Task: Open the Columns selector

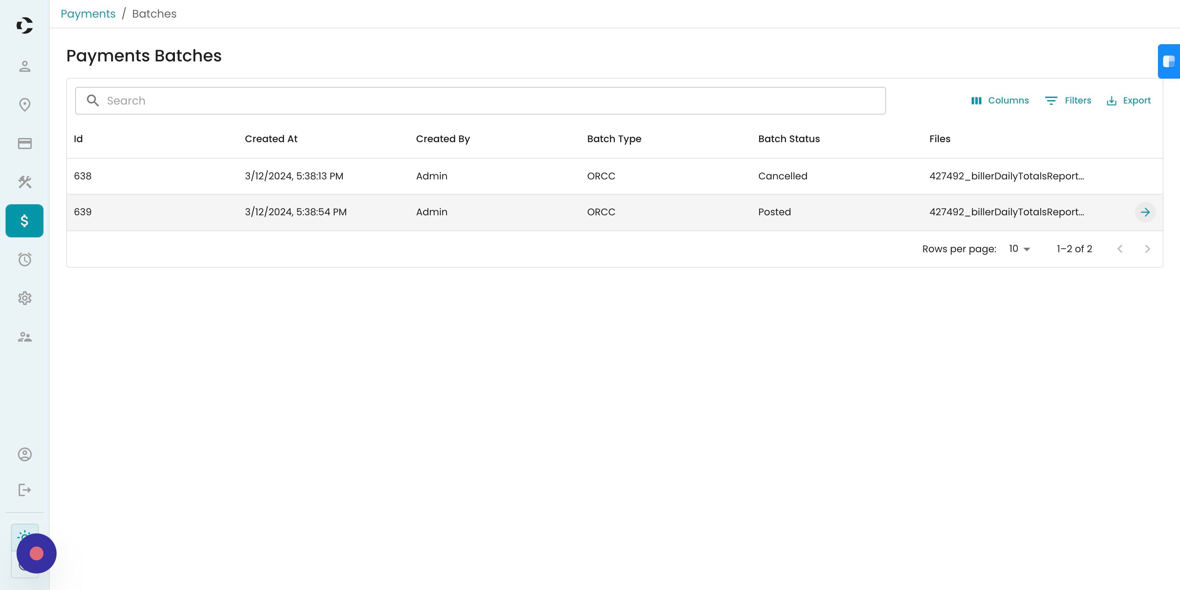Action: point(1000,101)
